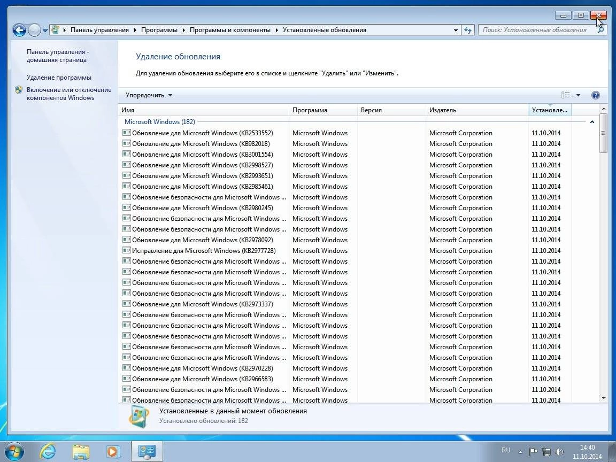The image size is (616, 462).
Task: Open recent pages dropdown next to Forward
Action: 45,30
